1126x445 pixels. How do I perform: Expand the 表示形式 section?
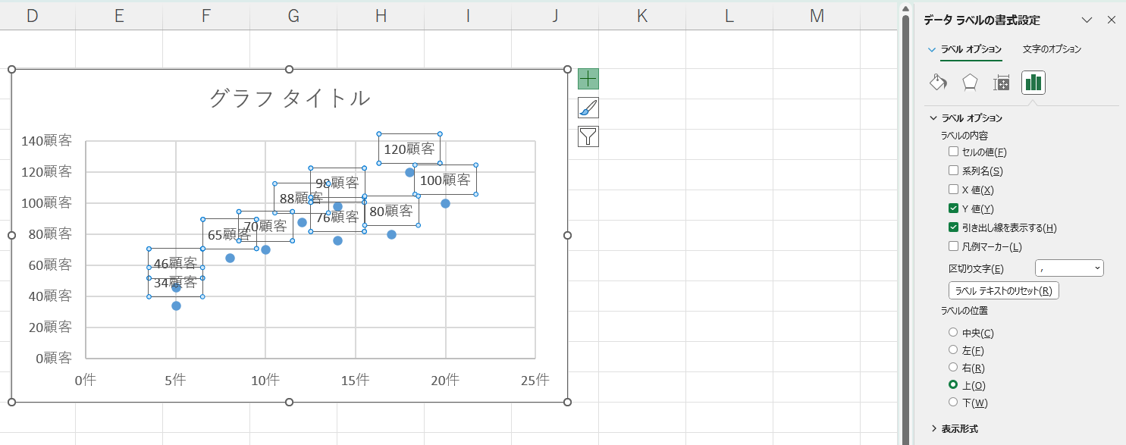click(x=959, y=428)
